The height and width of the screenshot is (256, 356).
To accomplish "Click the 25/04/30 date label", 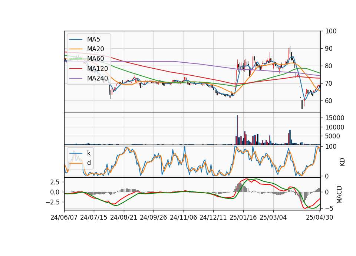I will 320,217.
